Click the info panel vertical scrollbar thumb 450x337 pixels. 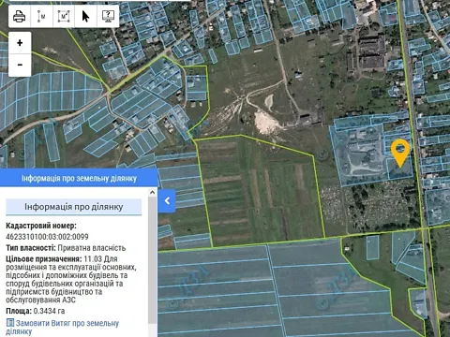pos(153,260)
